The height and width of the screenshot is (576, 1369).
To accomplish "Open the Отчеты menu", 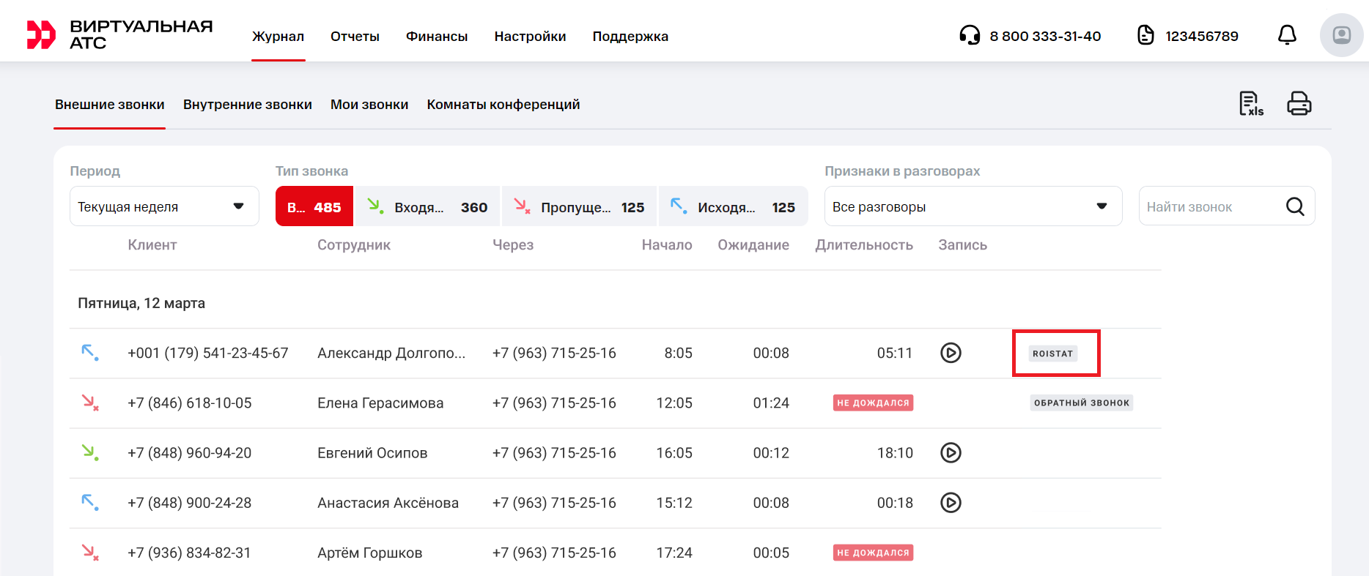I will point(355,37).
